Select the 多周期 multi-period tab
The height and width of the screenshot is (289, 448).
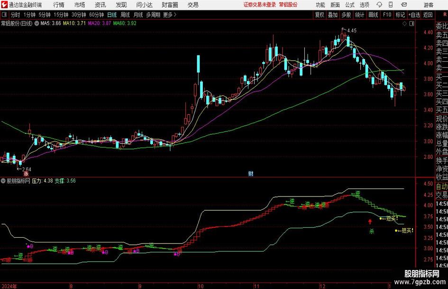(x=153, y=15)
